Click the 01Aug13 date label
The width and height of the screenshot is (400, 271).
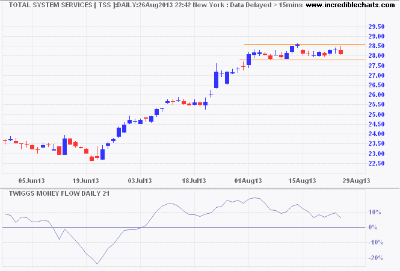pos(248,181)
